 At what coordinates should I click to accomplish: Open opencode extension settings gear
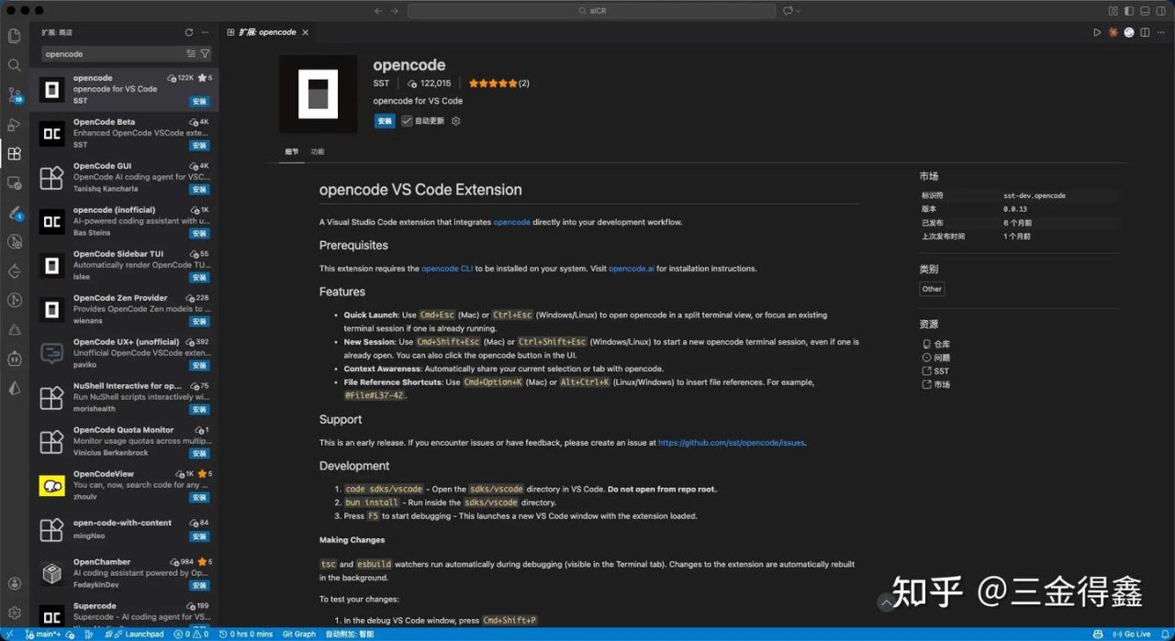pyautogui.click(x=456, y=121)
